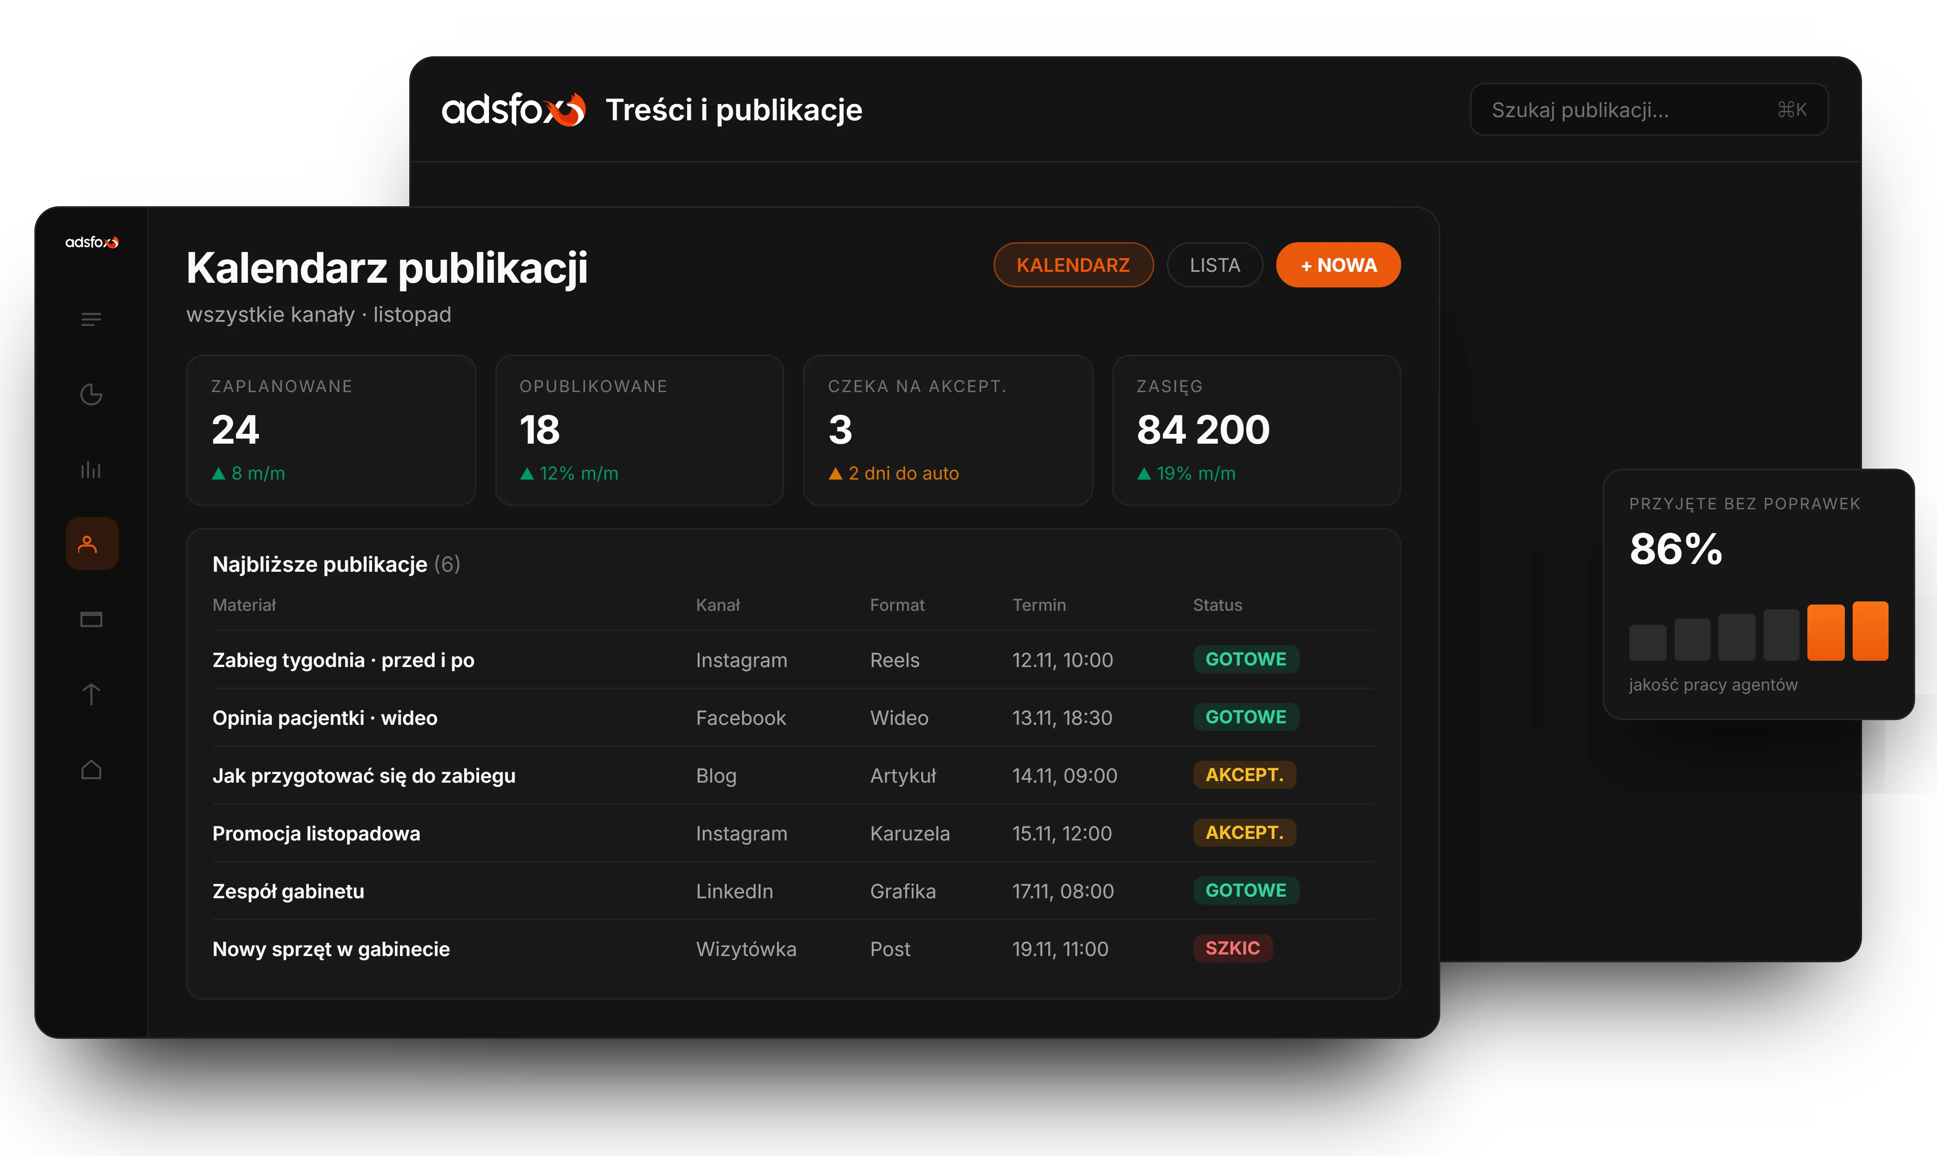Open 'Zespół gabinetu' publication

point(793,890)
